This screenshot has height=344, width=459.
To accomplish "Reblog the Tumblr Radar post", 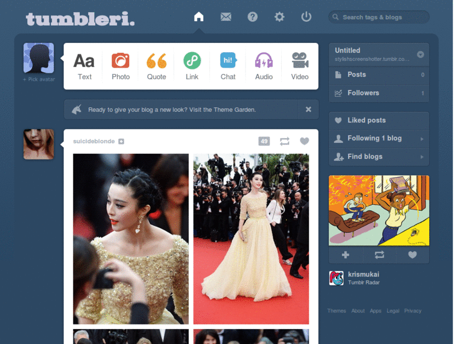I will 379,255.
